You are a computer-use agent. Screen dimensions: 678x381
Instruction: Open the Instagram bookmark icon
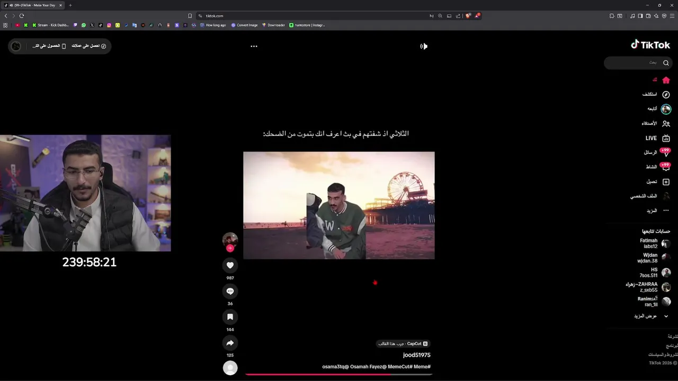point(109,25)
